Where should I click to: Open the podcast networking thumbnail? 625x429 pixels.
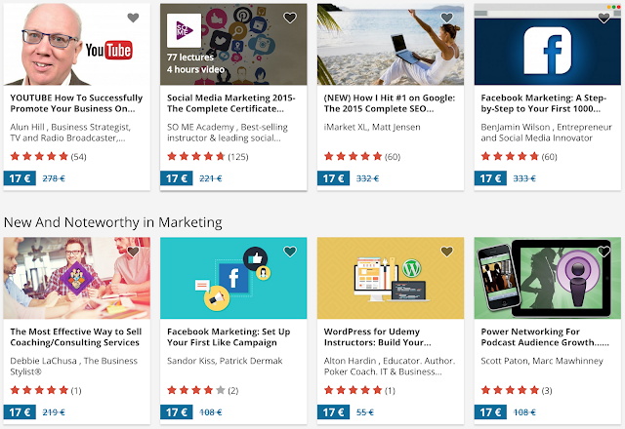548,278
